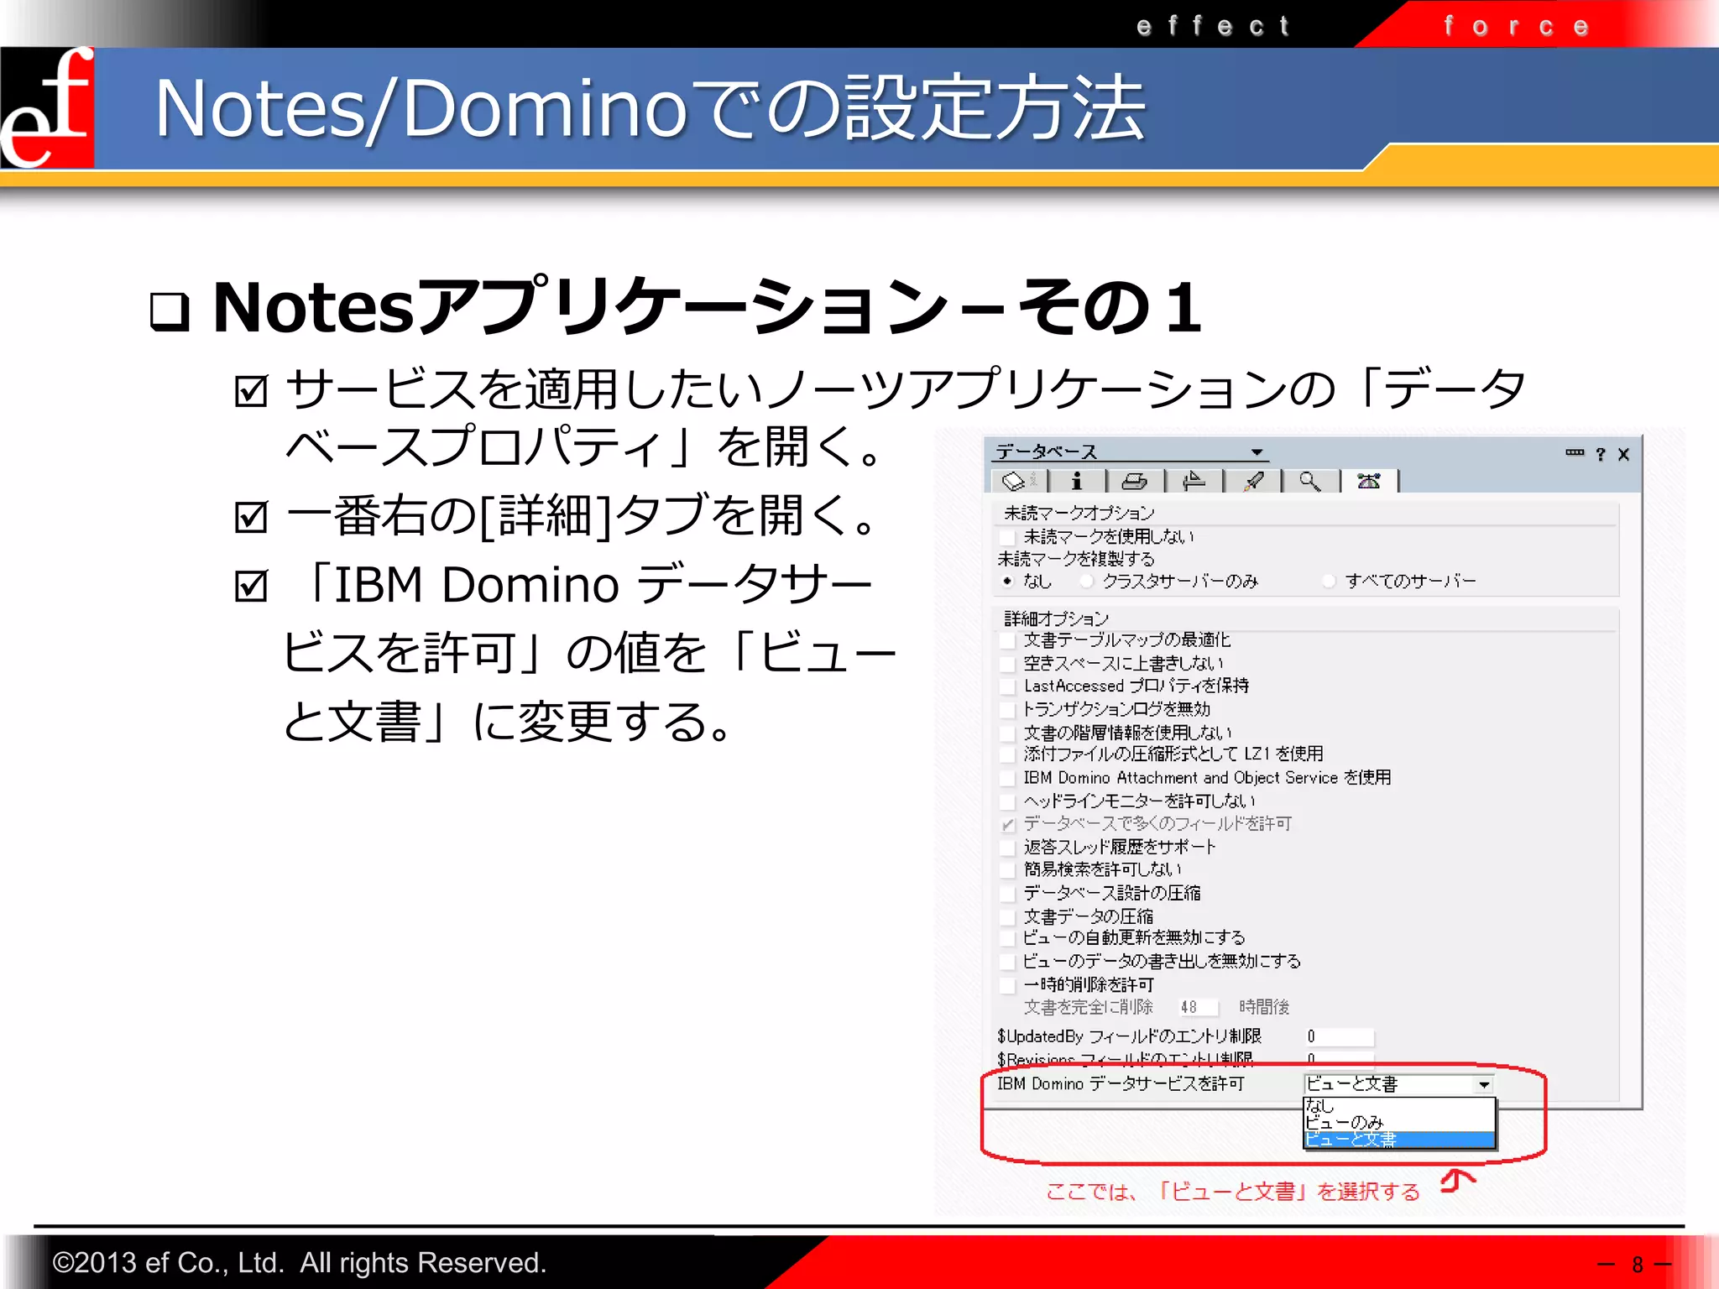Choose ビューと文書 highlighted list option

(1399, 1140)
